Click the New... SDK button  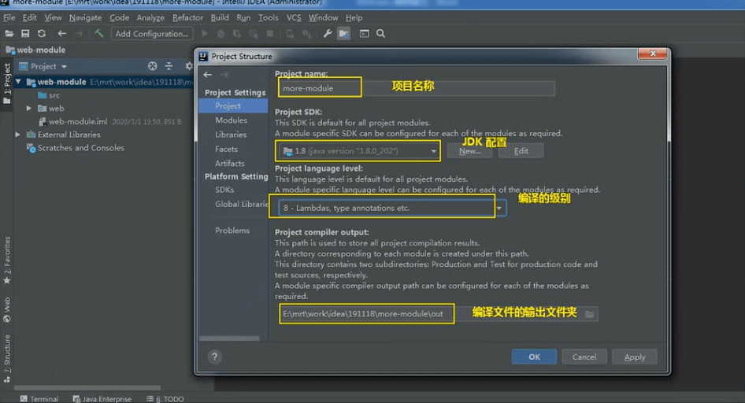pyautogui.click(x=469, y=150)
